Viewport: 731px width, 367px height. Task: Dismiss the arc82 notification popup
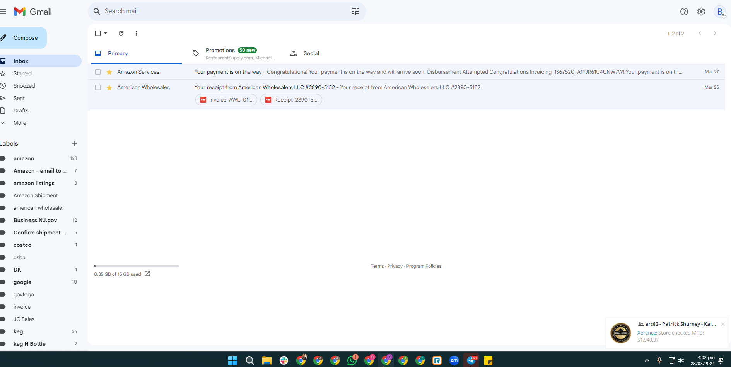(x=723, y=324)
